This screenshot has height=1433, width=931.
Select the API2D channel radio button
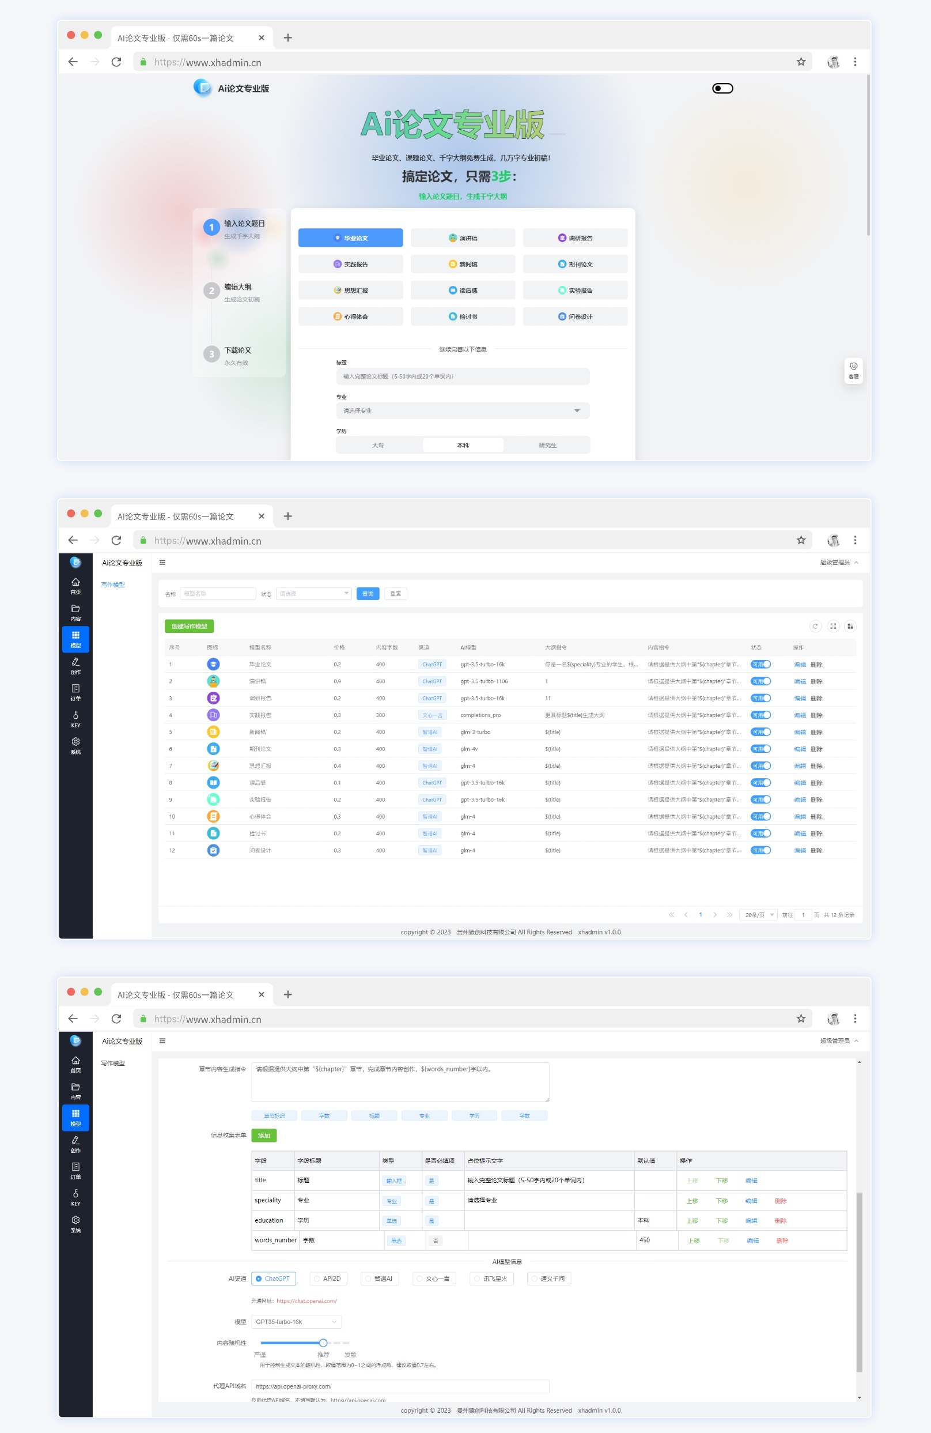click(x=328, y=1279)
